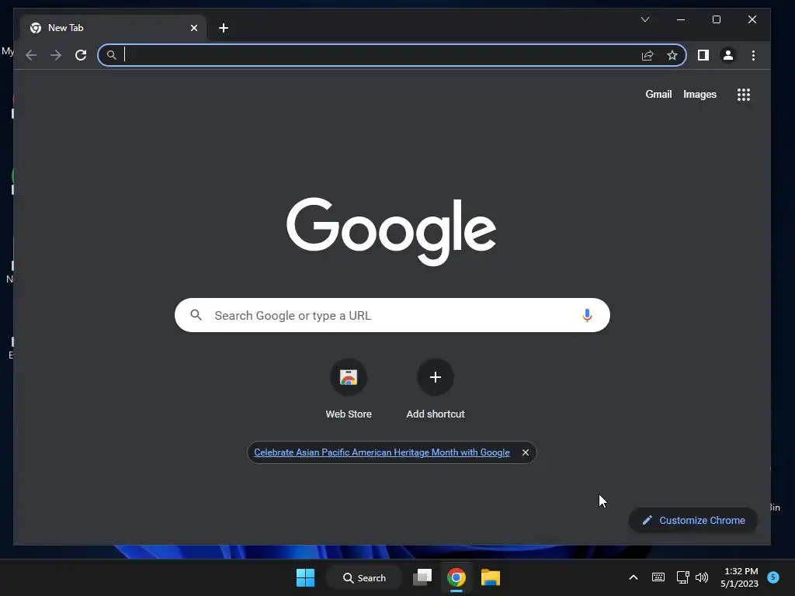Screen dimensions: 795x596
Task: Open the profile avatar icon
Action: pos(728,55)
